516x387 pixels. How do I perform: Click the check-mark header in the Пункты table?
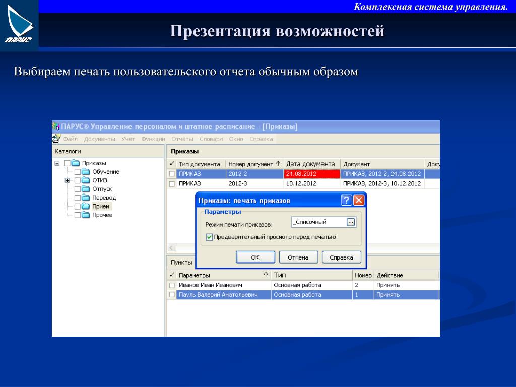click(x=172, y=275)
